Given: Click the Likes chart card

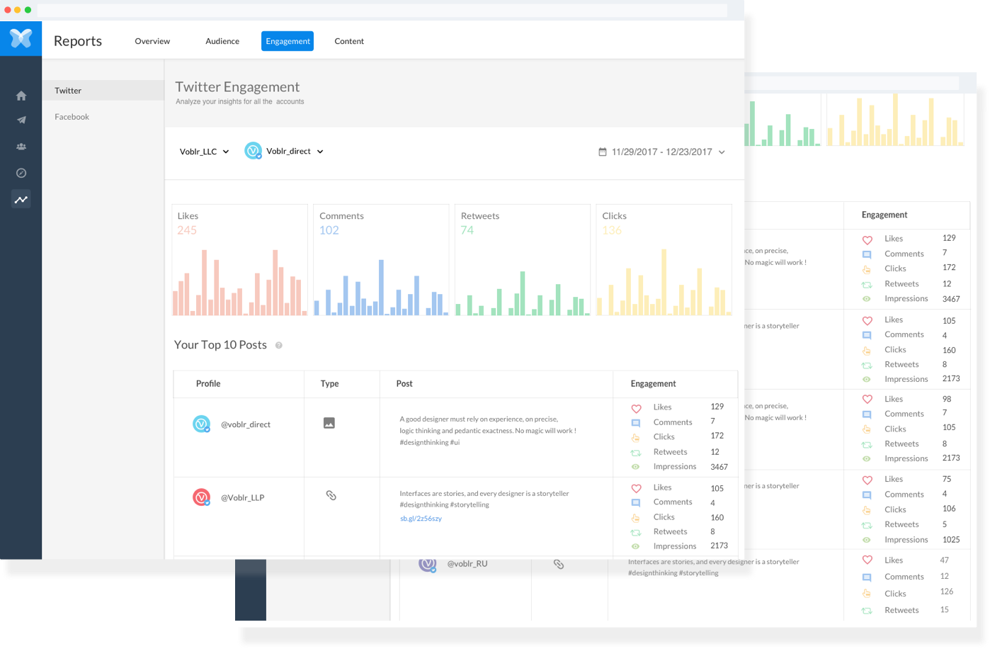Looking at the screenshot, I should tap(239, 260).
